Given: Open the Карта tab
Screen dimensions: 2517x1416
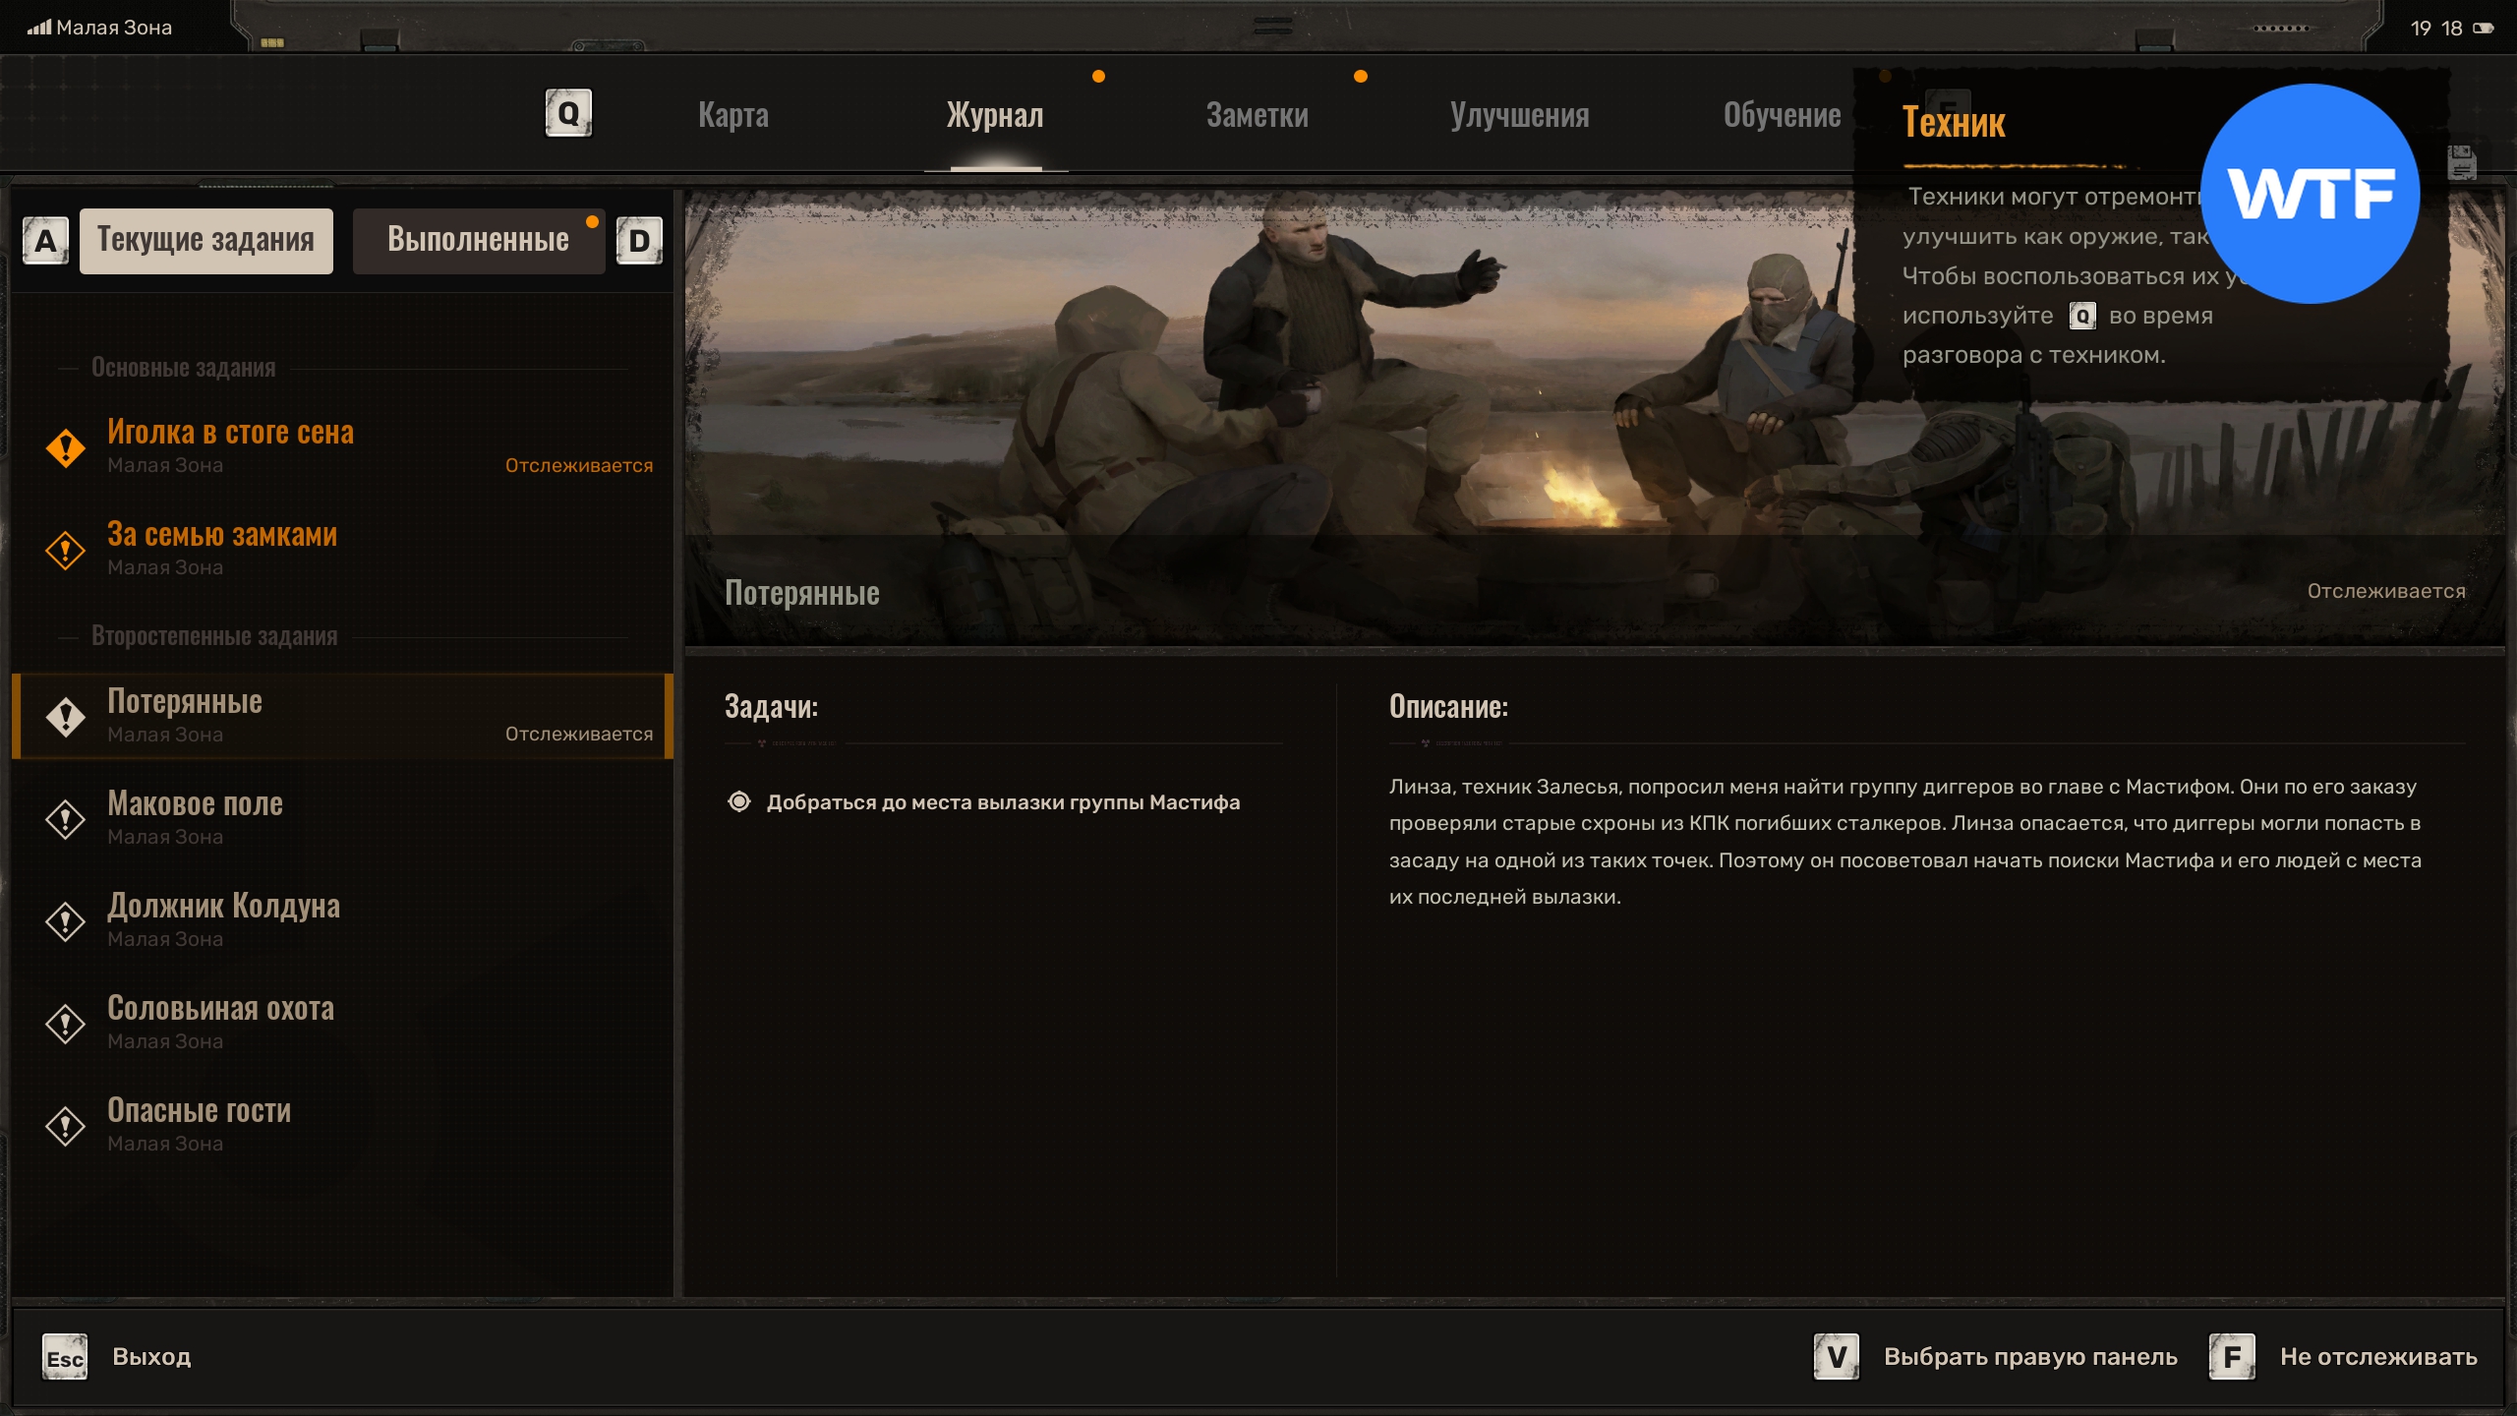Looking at the screenshot, I should 733,116.
